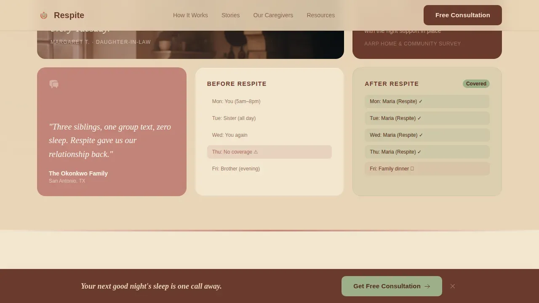
Task: Click the Margaret T. daughter-in-law caption
Action: 101,42
